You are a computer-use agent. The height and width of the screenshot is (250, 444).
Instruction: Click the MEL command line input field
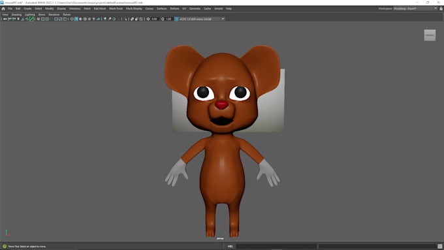click(276, 246)
